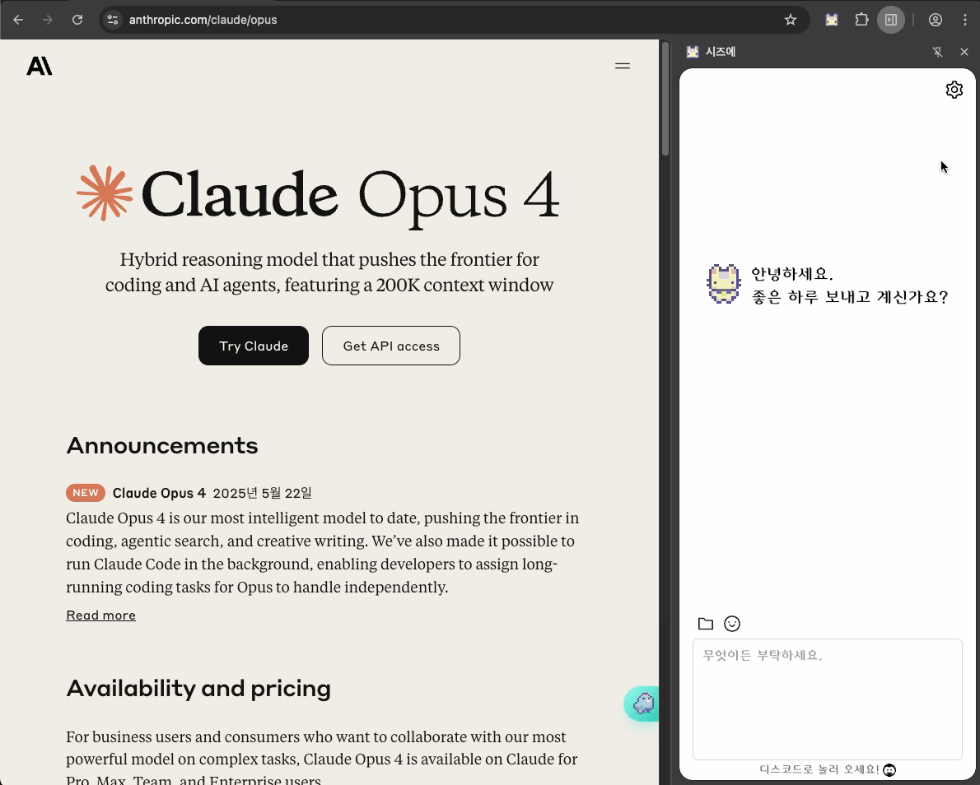Viewport: 980px width, 785px height.
Task: Click the NEW badge in Announcements
Action: 86,493
